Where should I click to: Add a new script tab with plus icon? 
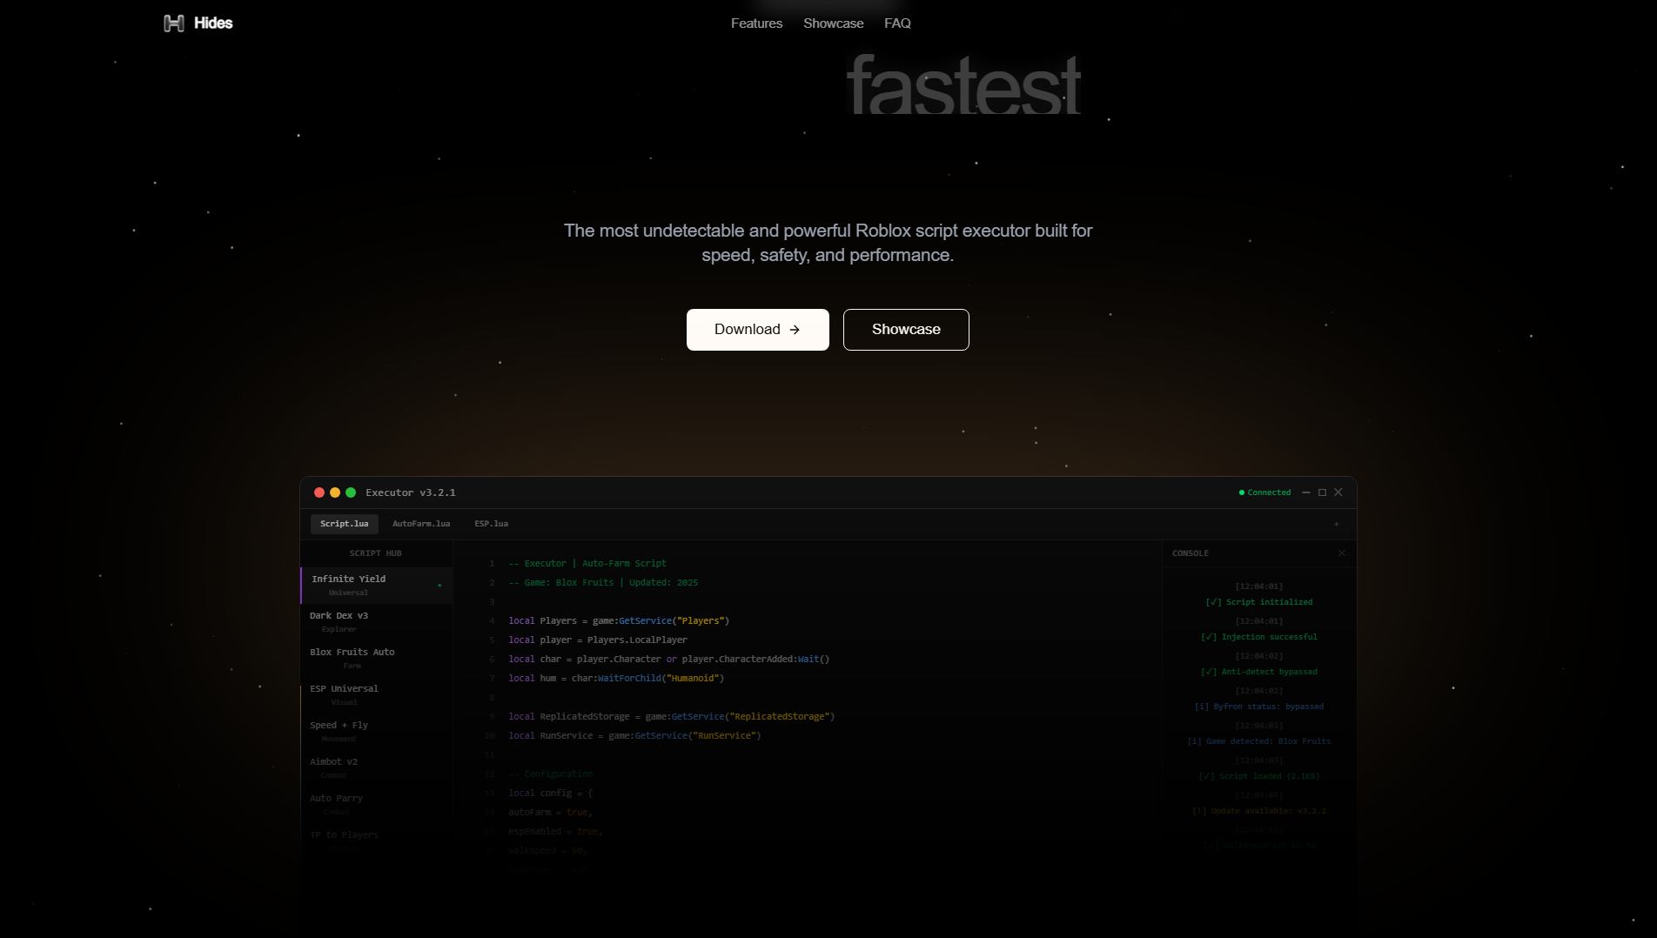tap(1336, 524)
